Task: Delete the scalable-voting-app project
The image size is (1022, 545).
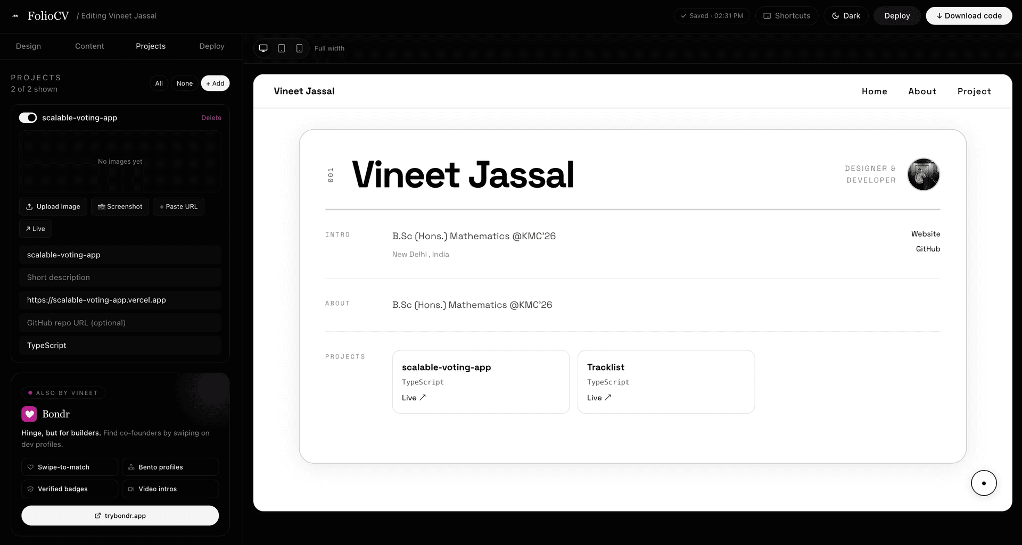Action: [x=211, y=118]
